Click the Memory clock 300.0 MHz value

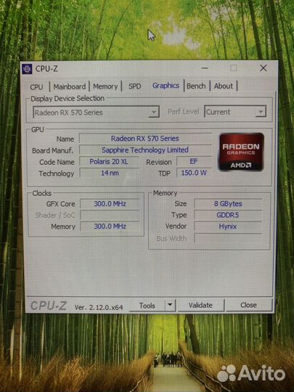click(110, 226)
